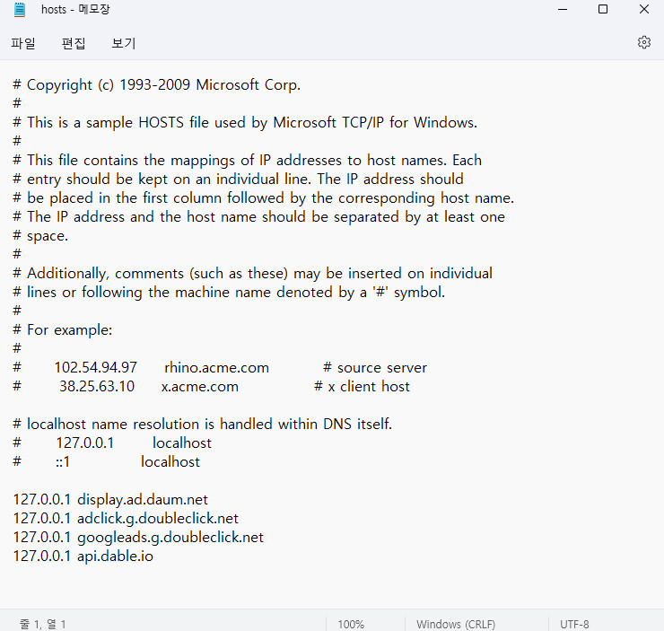Open the 보기 menu
Image resolution: width=664 pixels, height=631 pixels.
click(x=124, y=43)
